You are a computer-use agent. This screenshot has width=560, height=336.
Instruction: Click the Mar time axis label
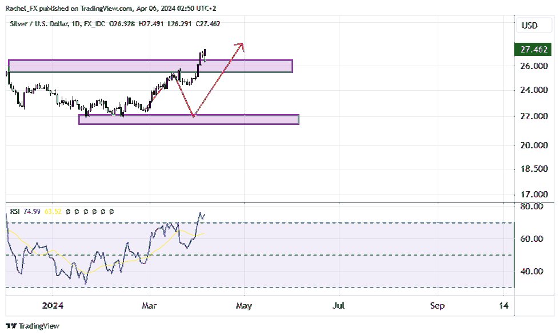149,306
